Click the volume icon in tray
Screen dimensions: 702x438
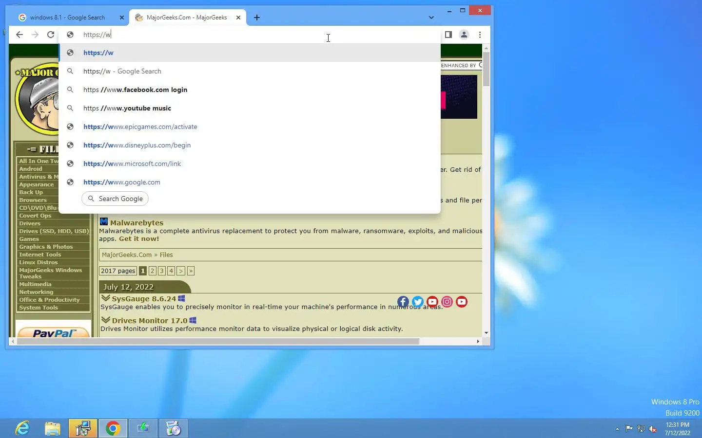pyautogui.click(x=653, y=429)
